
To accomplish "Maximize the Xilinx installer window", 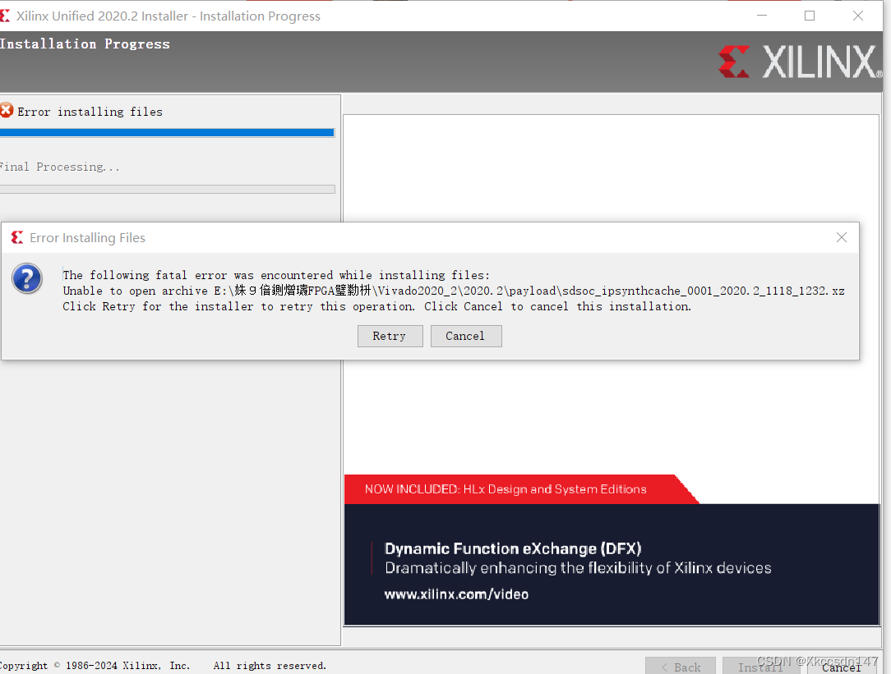I will pos(810,16).
